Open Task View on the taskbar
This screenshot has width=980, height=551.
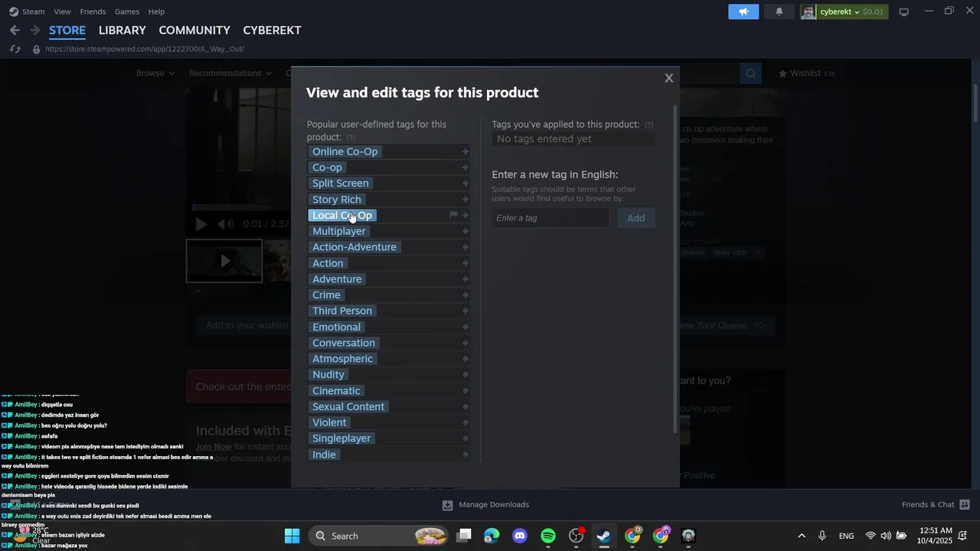click(x=464, y=536)
